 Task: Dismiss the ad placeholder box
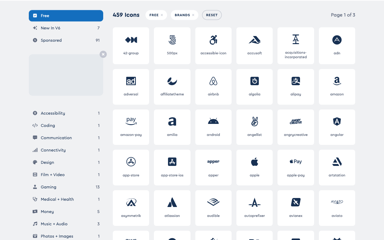coord(103,54)
